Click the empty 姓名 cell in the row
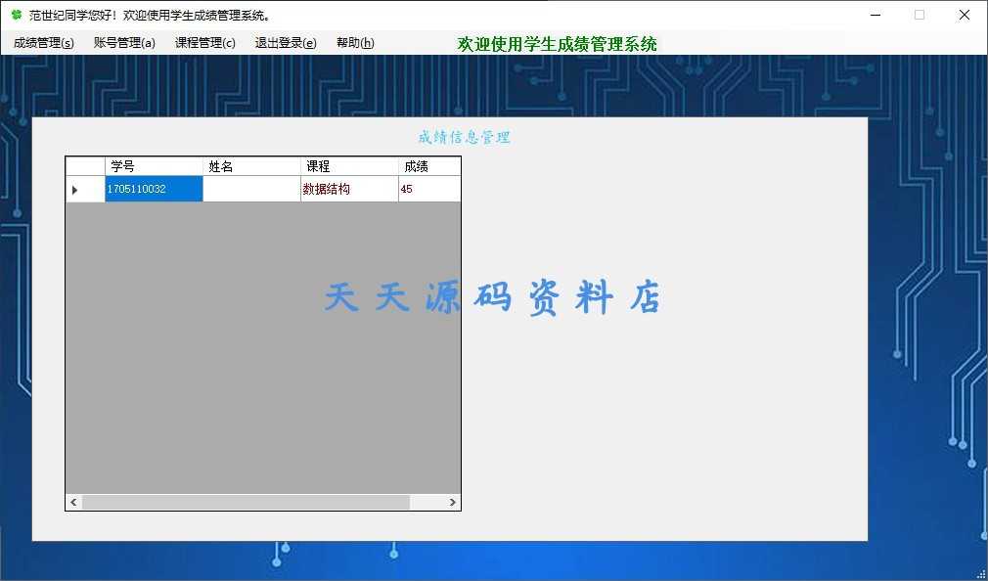The width and height of the screenshot is (988, 581). 251,189
